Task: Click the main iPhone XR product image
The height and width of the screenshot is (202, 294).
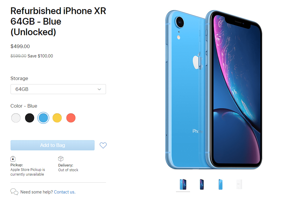Action: 213,89
